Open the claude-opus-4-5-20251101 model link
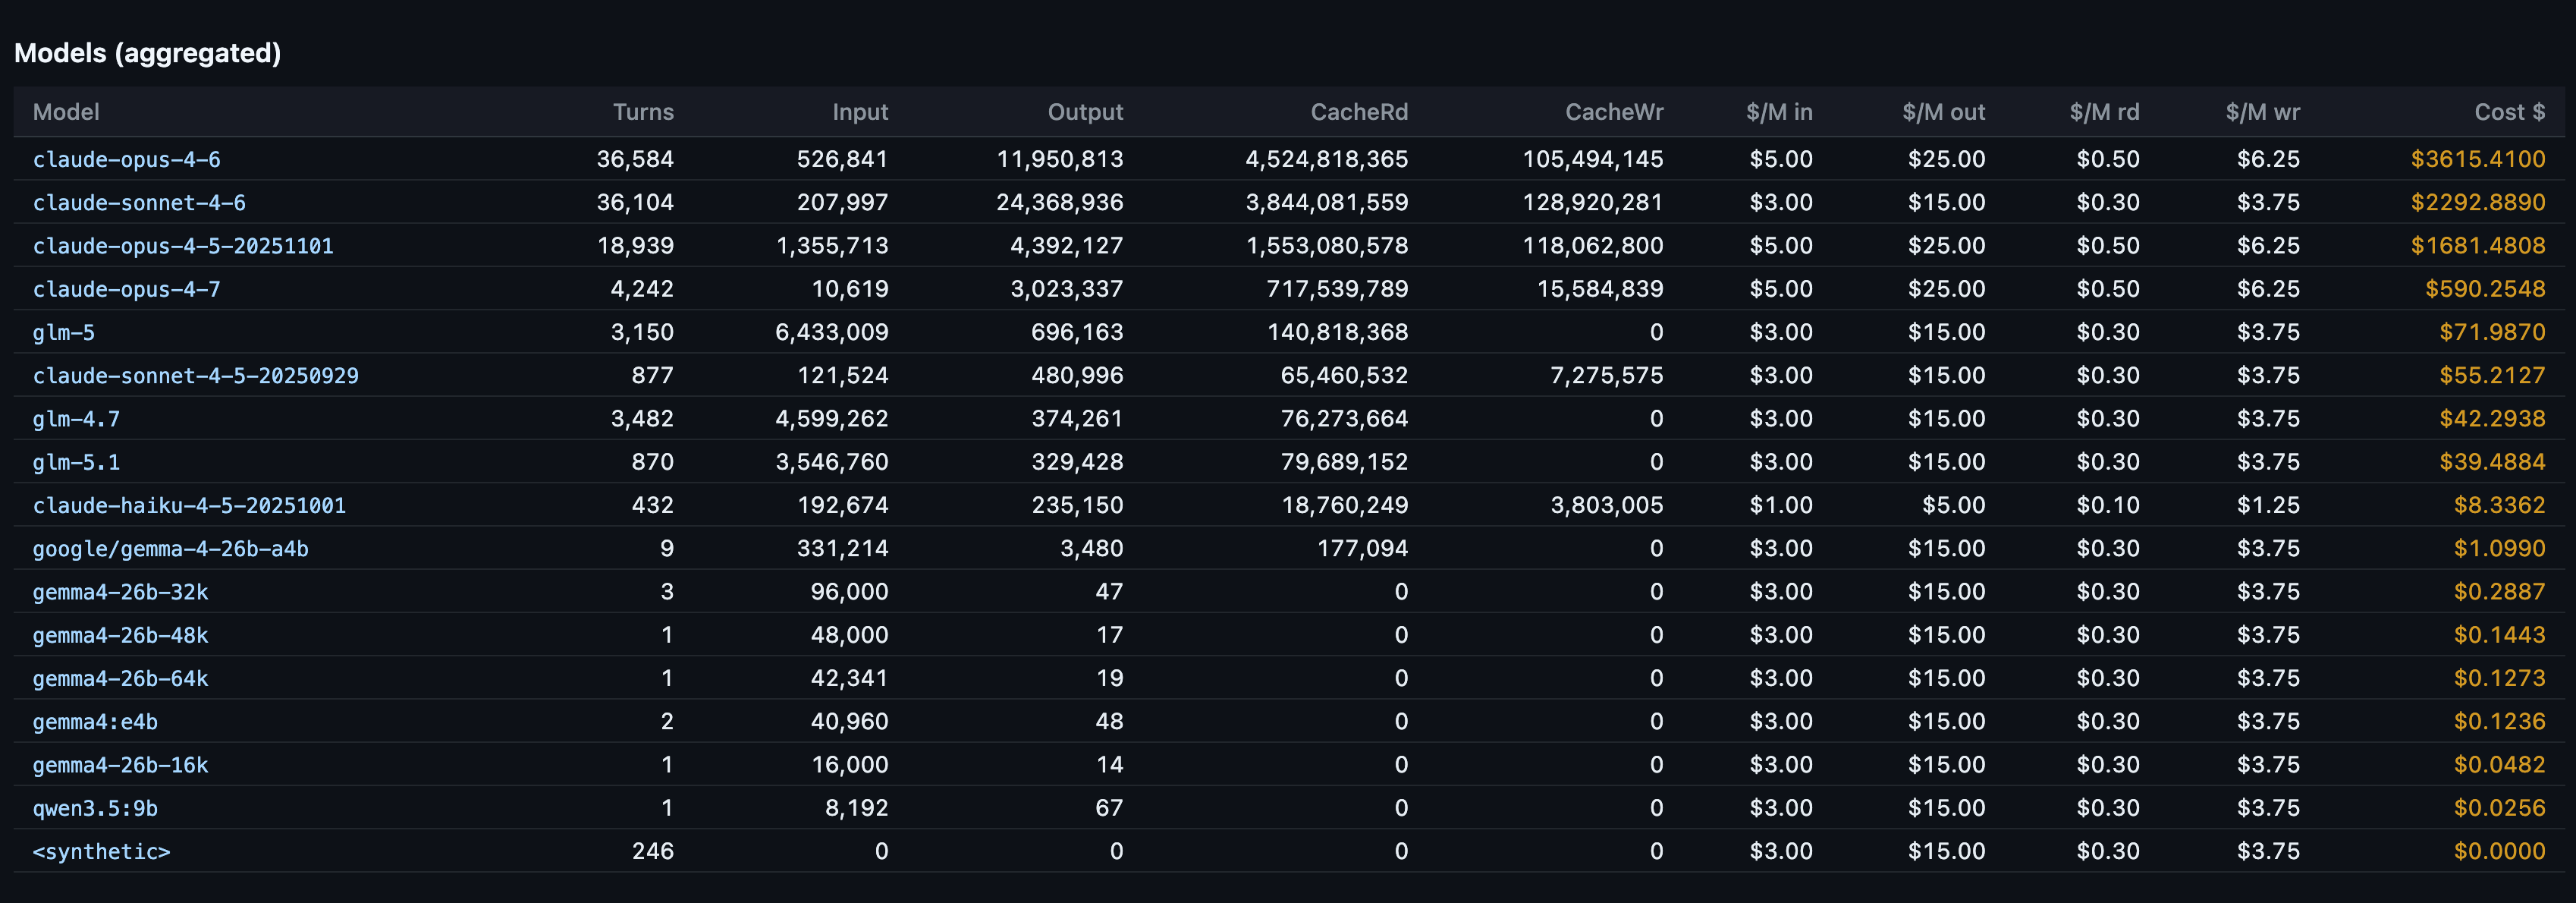 pos(183,246)
